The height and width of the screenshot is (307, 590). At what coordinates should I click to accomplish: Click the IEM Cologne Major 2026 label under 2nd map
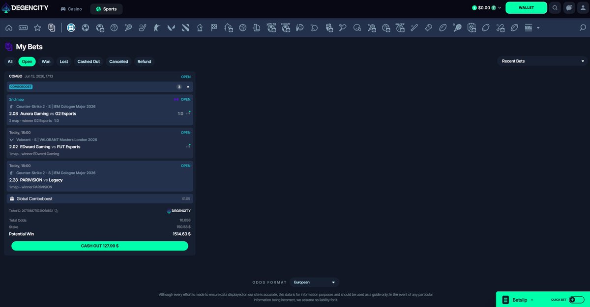point(74,107)
